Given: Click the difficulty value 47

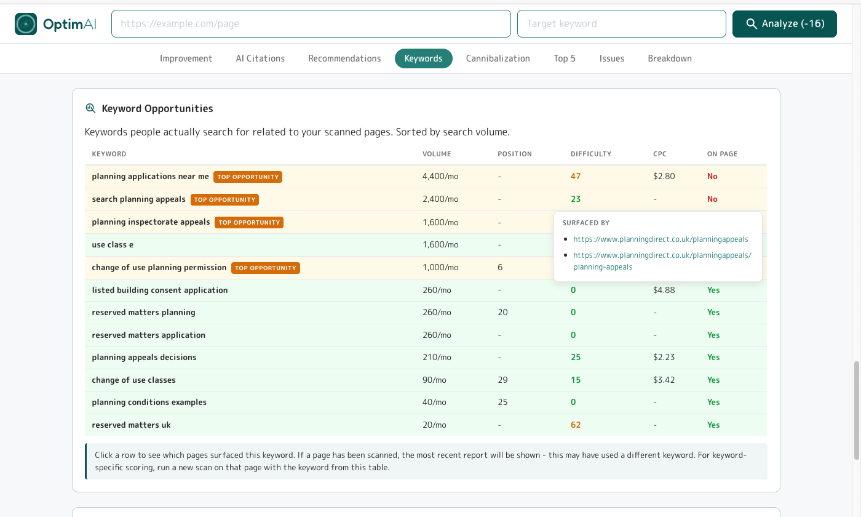Looking at the screenshot, I should [x=576, y=177].
